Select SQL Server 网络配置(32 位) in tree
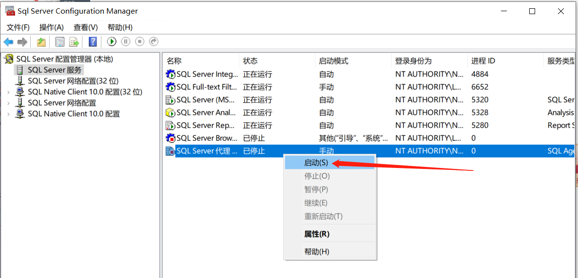578x278 pixels. (73, 81)
